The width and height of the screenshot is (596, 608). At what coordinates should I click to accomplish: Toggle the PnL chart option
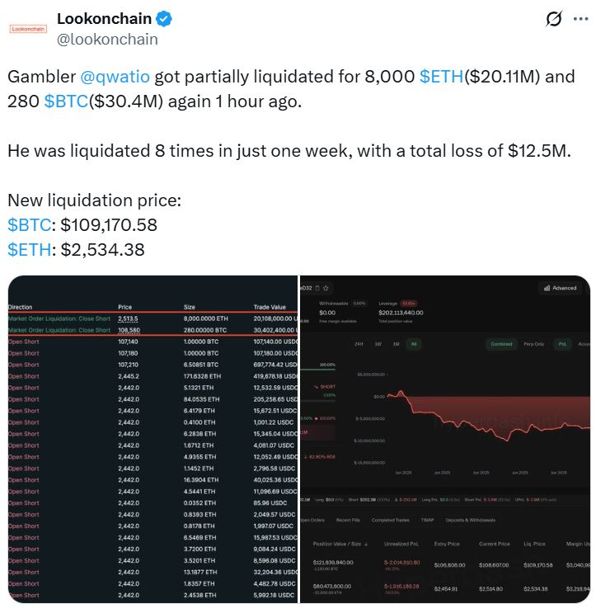click(562, 344)
